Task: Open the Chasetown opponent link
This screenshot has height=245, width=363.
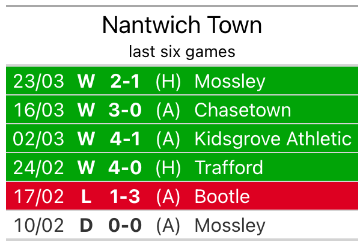Action: pyautogui.click(x=242, y=110)
